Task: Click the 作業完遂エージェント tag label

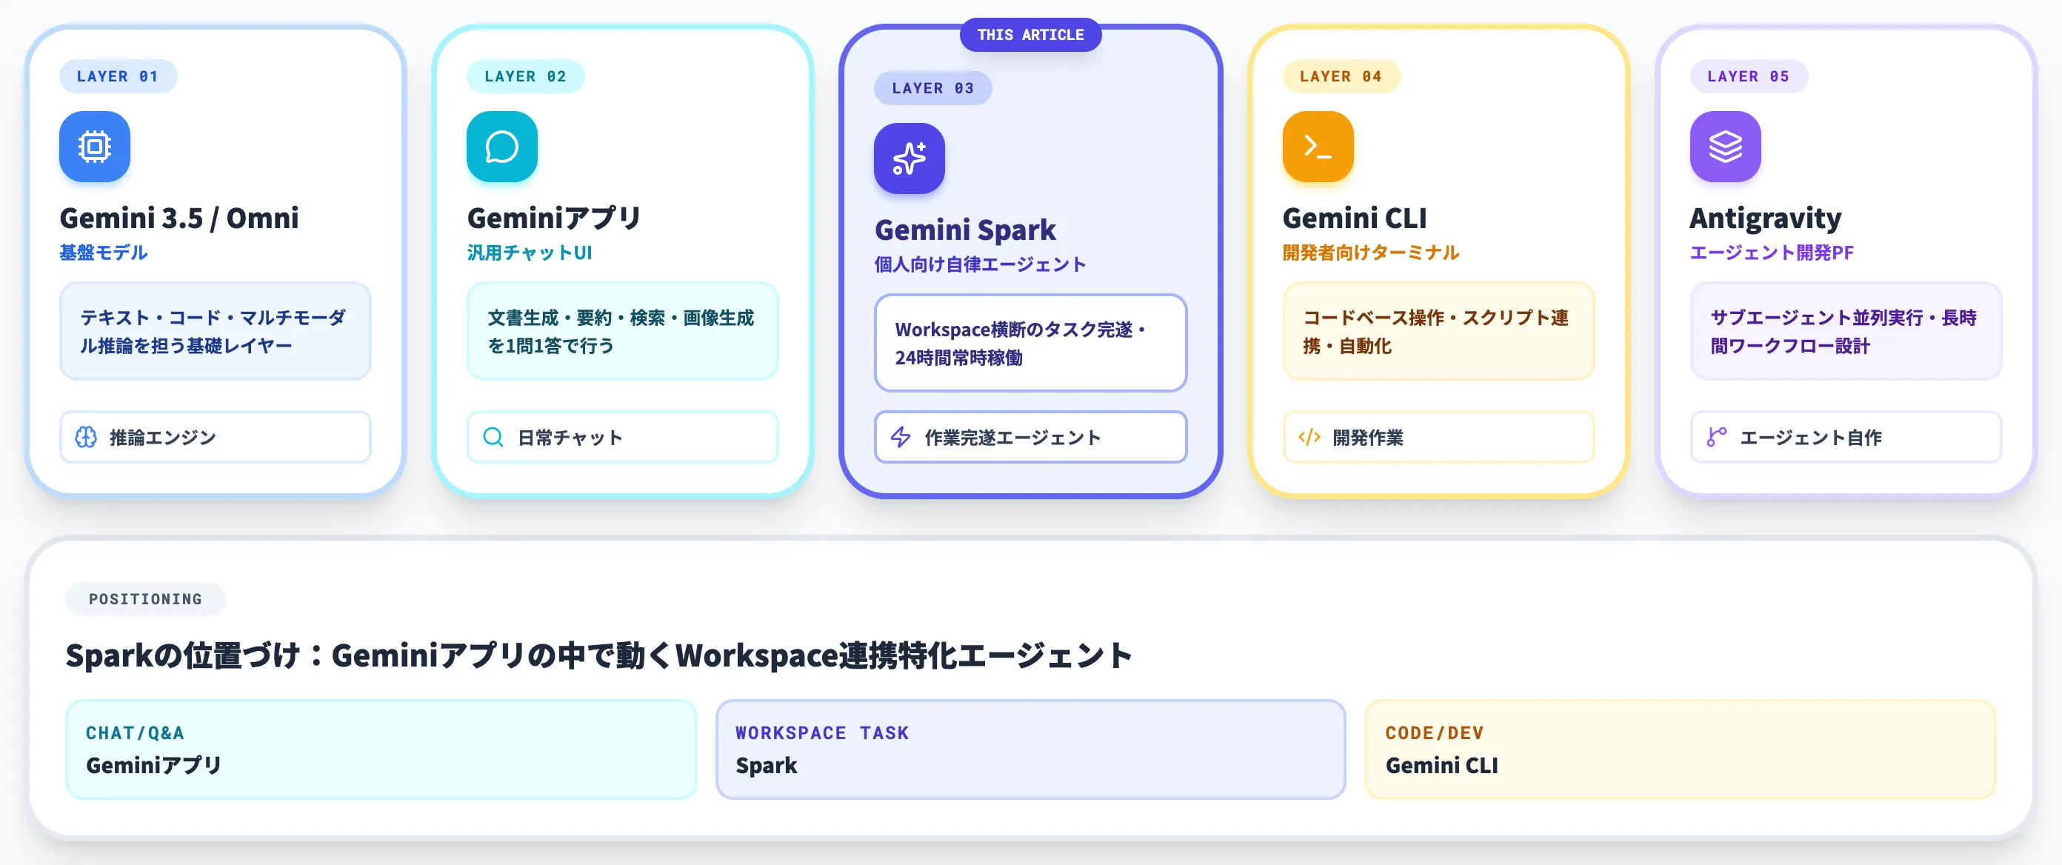Action: coord(1012,438)
